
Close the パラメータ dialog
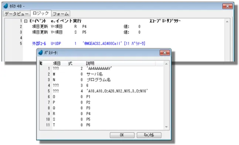coord(165,53)
